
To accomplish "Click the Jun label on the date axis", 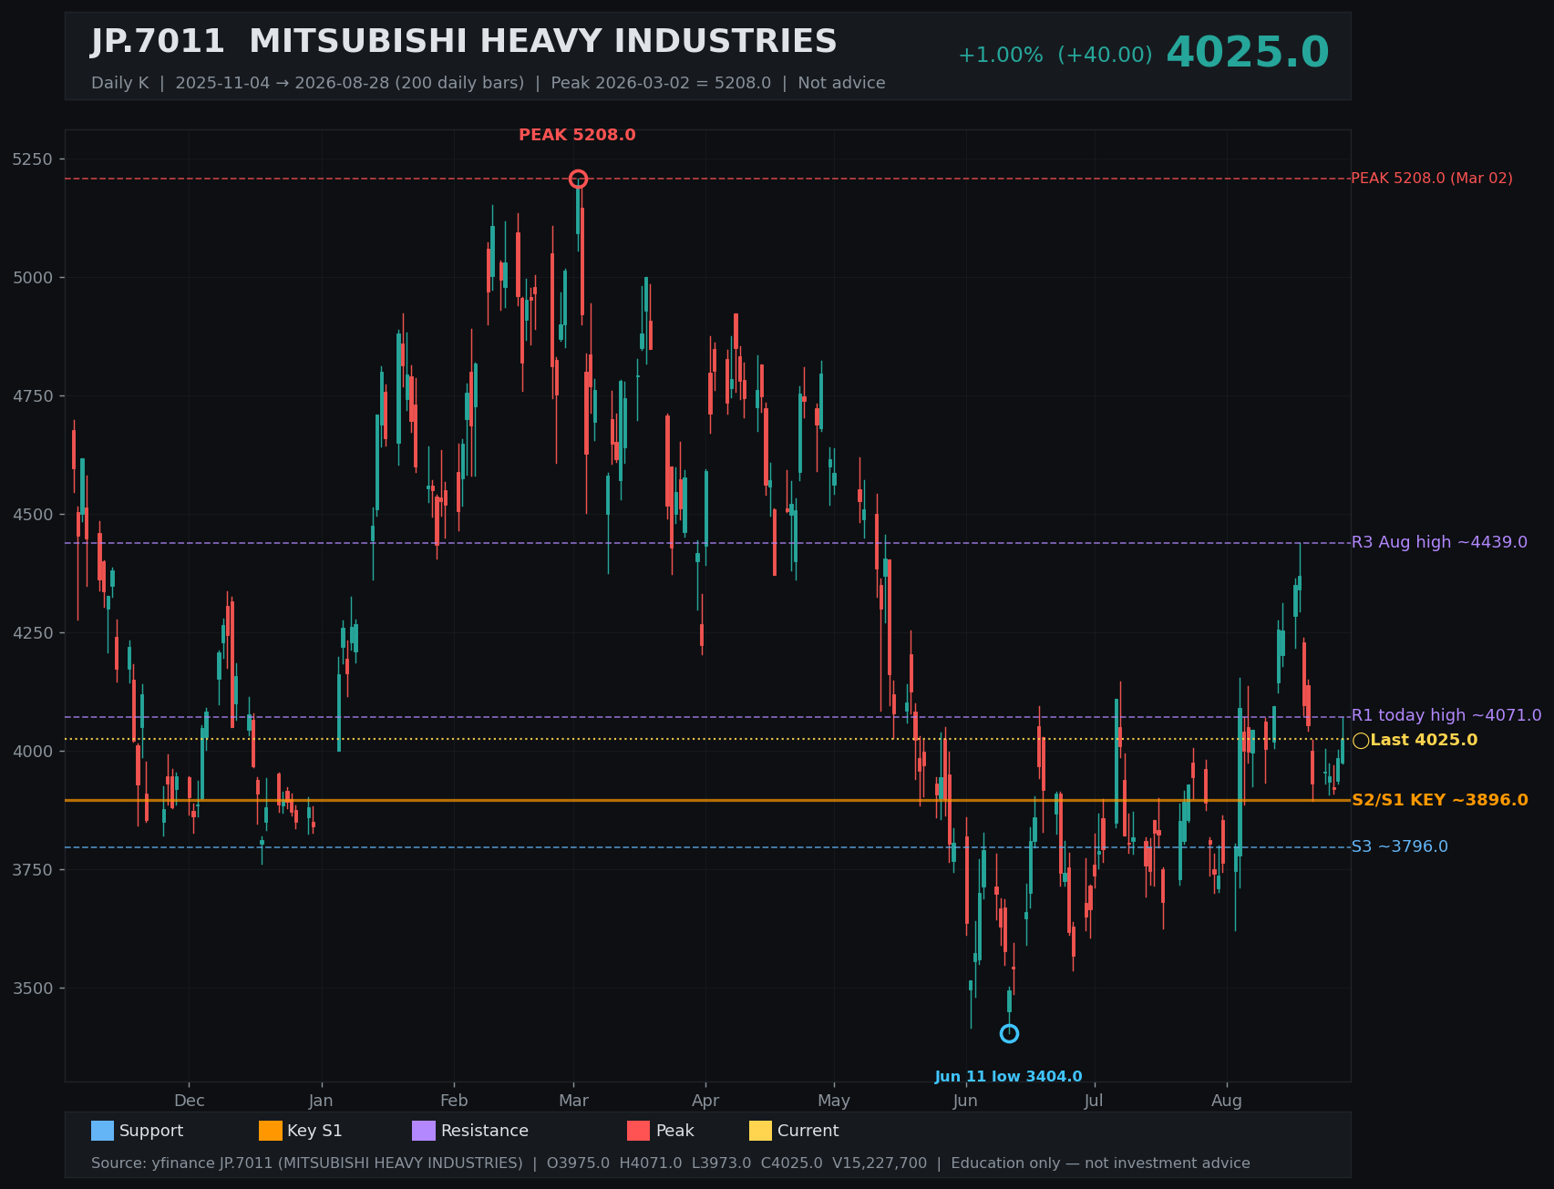I will coord(965,1101).
